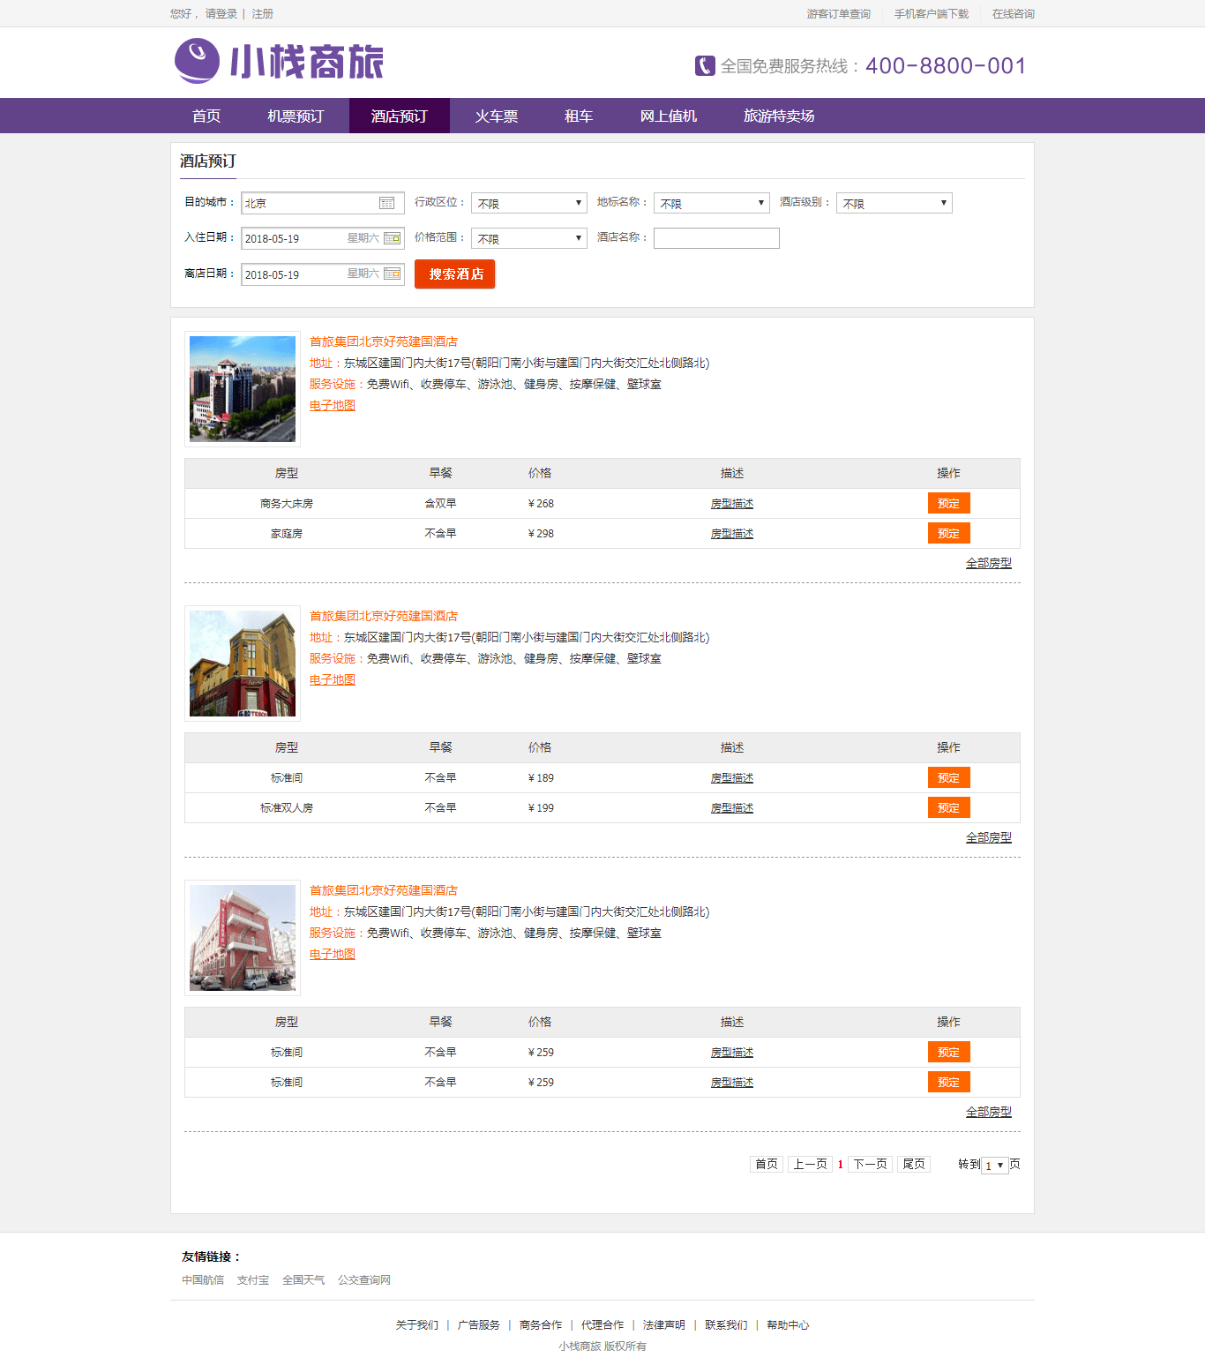The image size is (1205, 1365).
Task: Open the check-in date calendar icon
Action: coord(392,238)
